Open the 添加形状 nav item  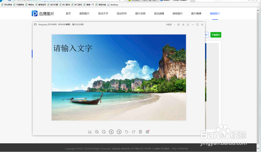(122, 14)
